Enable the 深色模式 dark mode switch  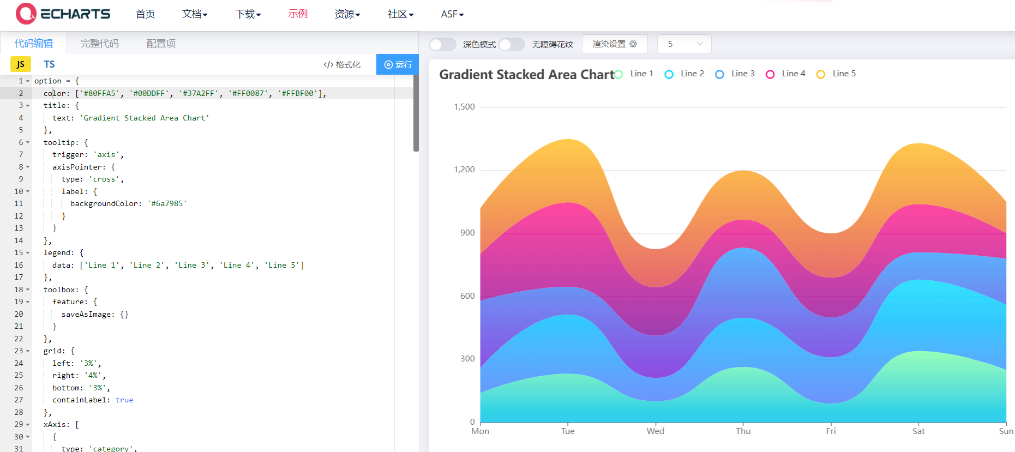click(x=442, y=44)
